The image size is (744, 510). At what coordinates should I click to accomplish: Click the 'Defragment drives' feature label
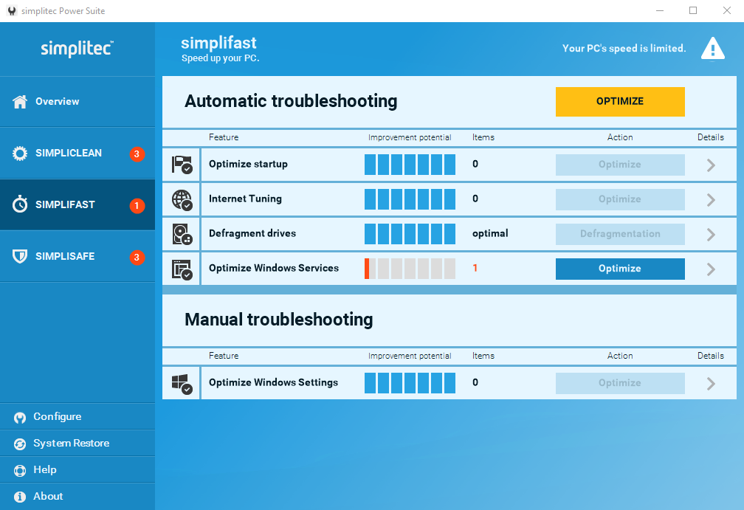(x=252, y=233)
